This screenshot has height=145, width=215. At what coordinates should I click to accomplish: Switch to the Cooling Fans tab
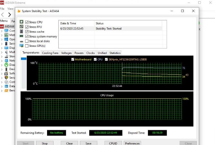click(50, 53)
